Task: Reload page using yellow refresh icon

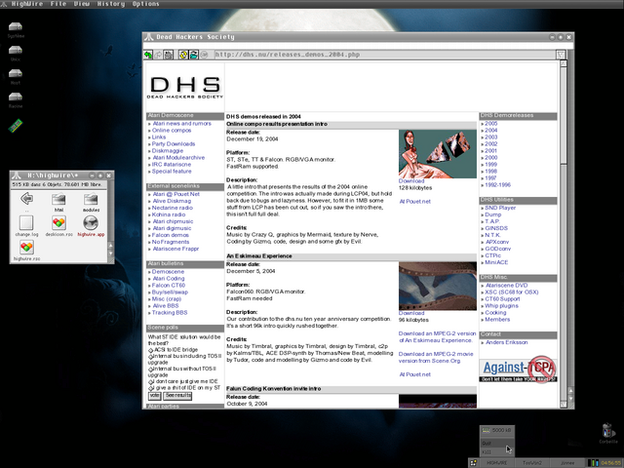Action: pos(183,55)
